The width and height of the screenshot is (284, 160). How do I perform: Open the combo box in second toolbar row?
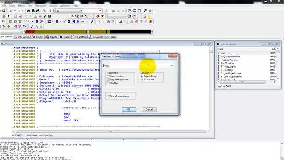[125, 16]
